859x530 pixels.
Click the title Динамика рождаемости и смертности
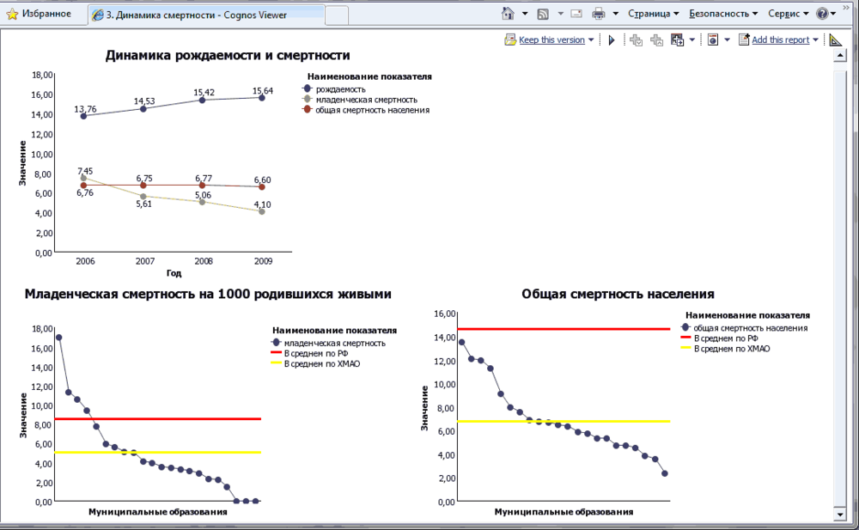(228, 55)
